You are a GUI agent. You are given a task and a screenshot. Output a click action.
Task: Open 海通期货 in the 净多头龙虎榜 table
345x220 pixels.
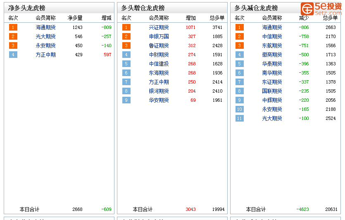click(x=45, y=27)
